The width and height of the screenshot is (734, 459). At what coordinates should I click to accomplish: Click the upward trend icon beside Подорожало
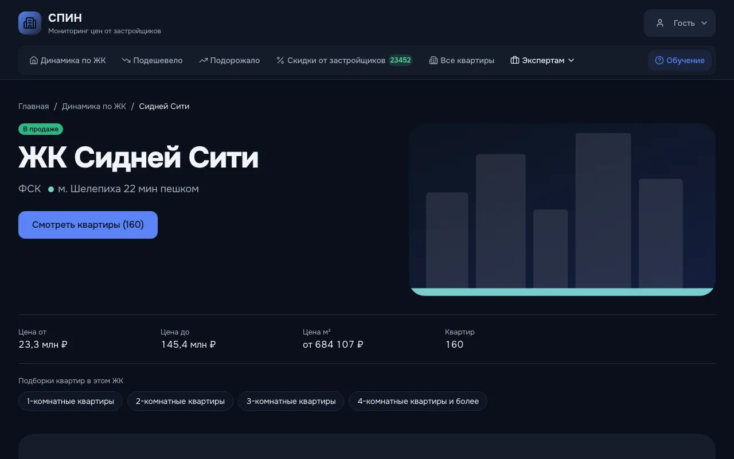[x=203, y=60]
